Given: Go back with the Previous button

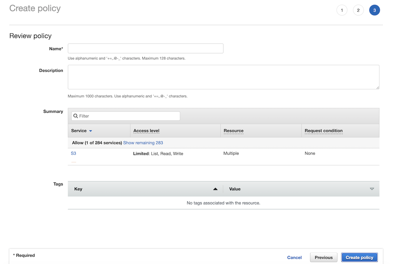Looking at the screenshot, I should 323,257.
